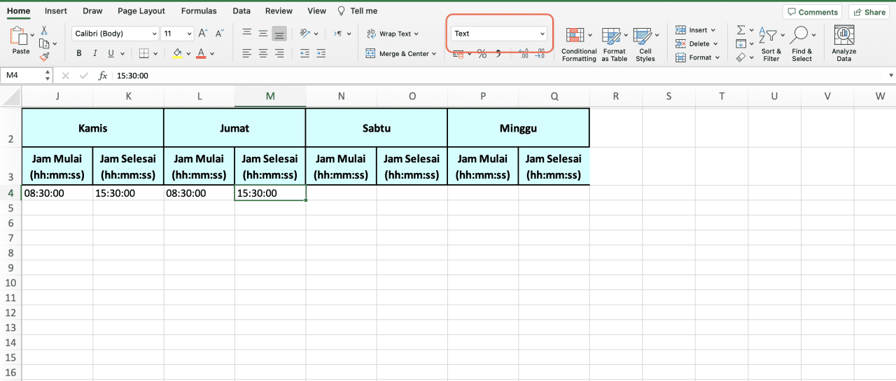Open the underline style dropdown arrow
This screenshot has width=896, height=381.
(x=123, y=54)
